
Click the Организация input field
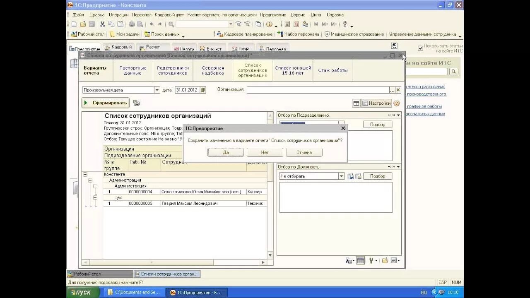tap(318, 90)
